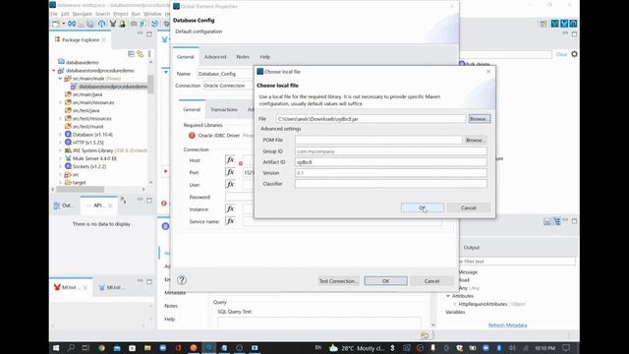Open the Edit menu
629x354 pixels.
click(65, 14)
